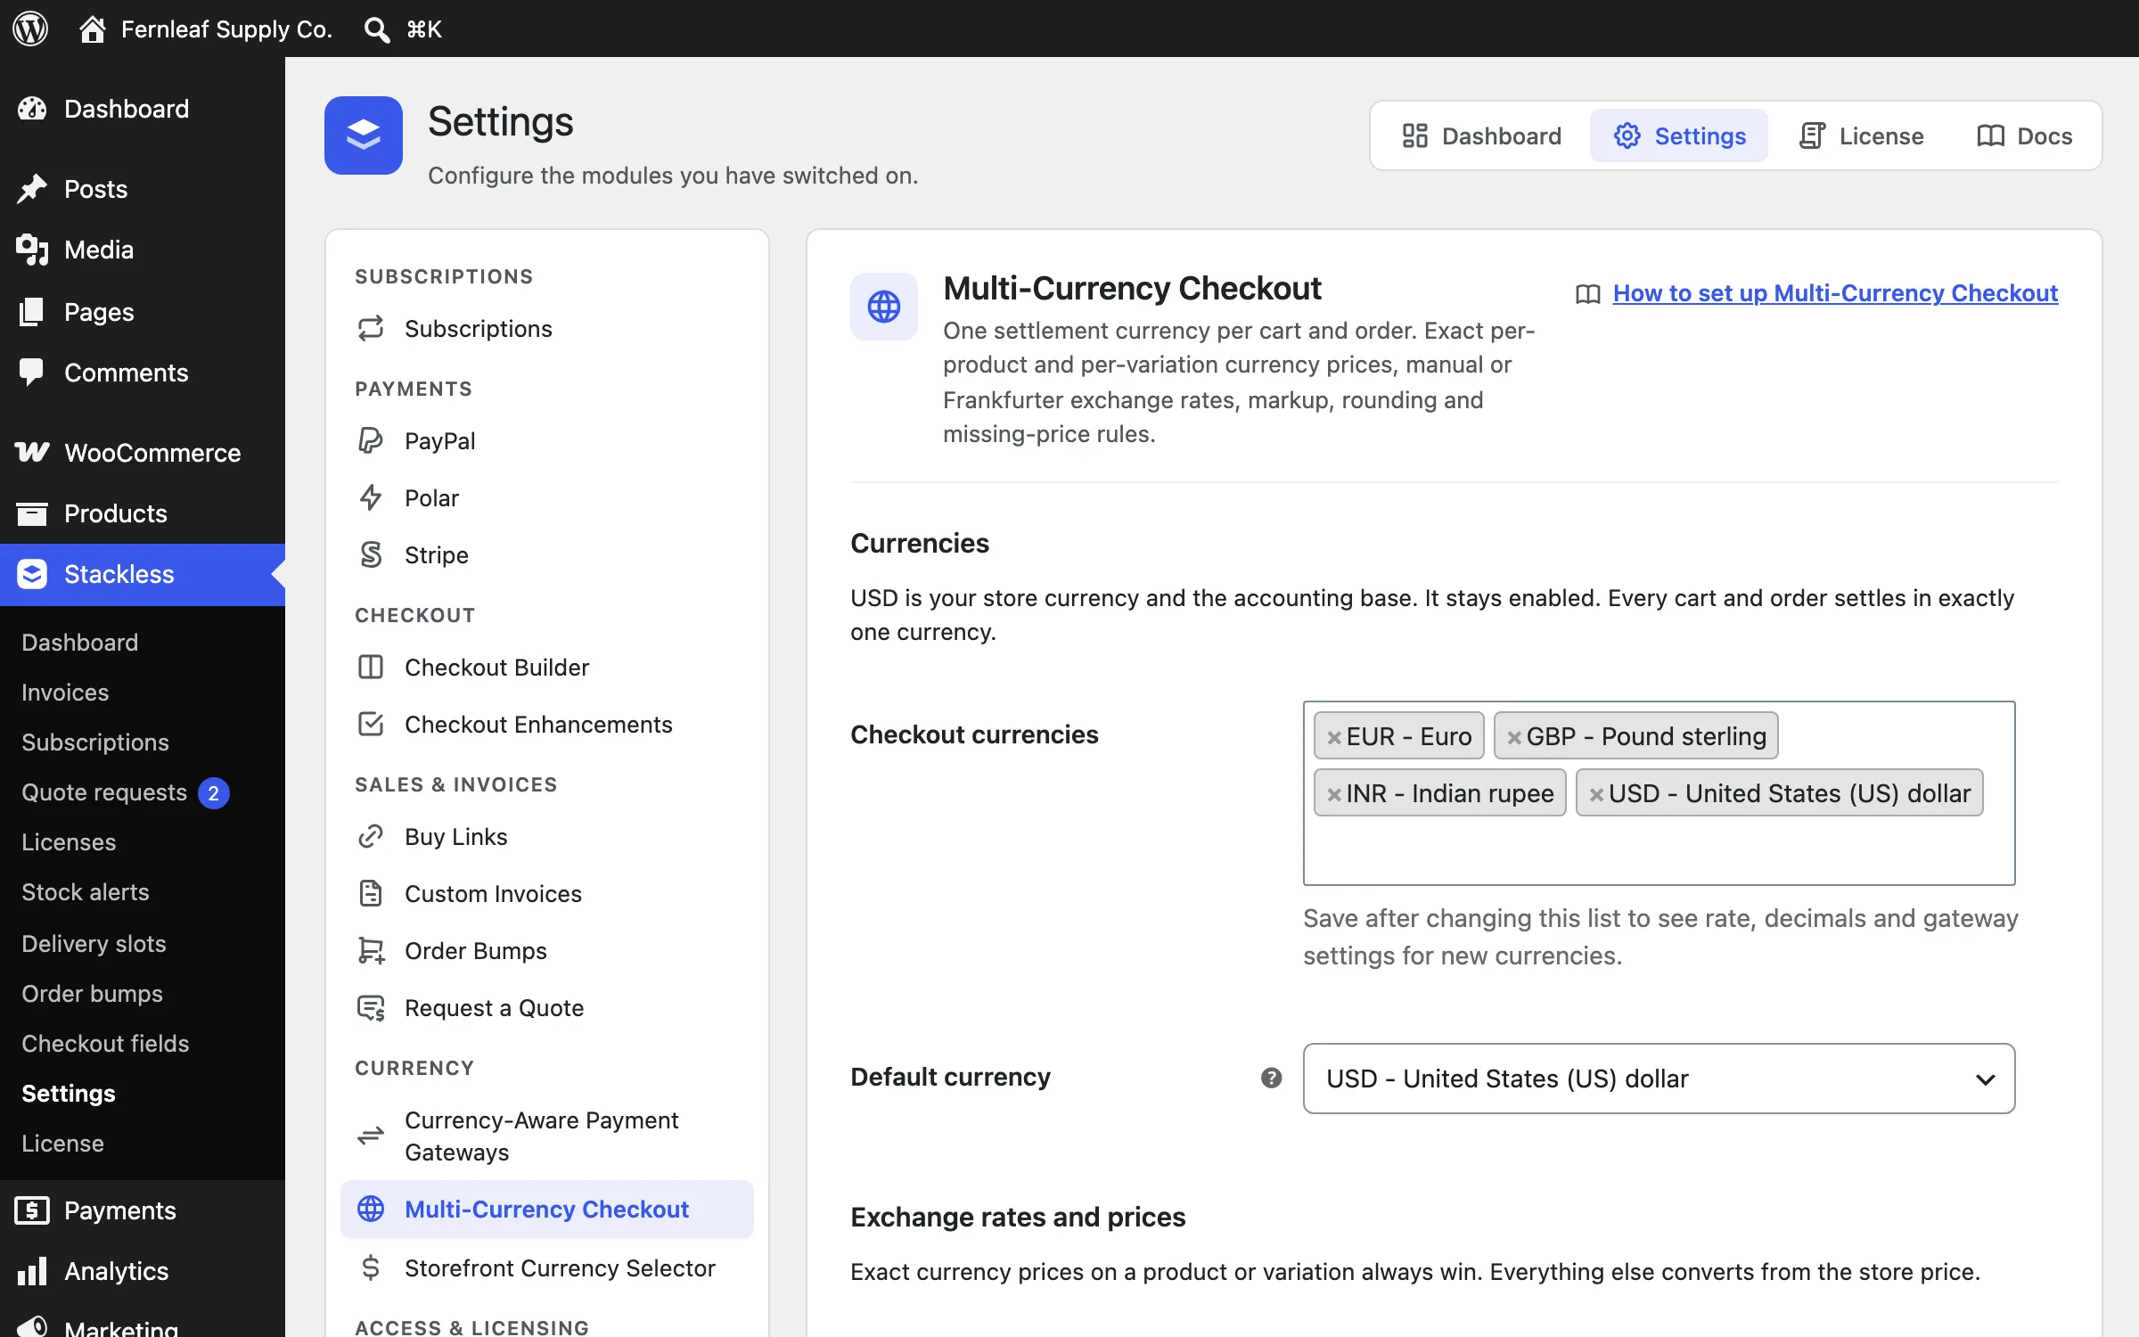Click the help question mark beside Default currency
The height and width of the screenshot is (1337, 2139).
(x=1271, y=1078)
